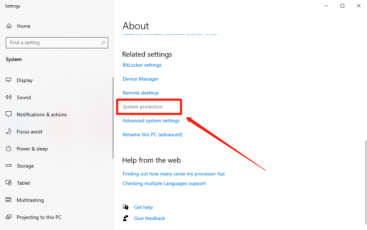Open BitLocker settings link
The height and width of the screenshot is (230, 367).
tap(142, 65)
